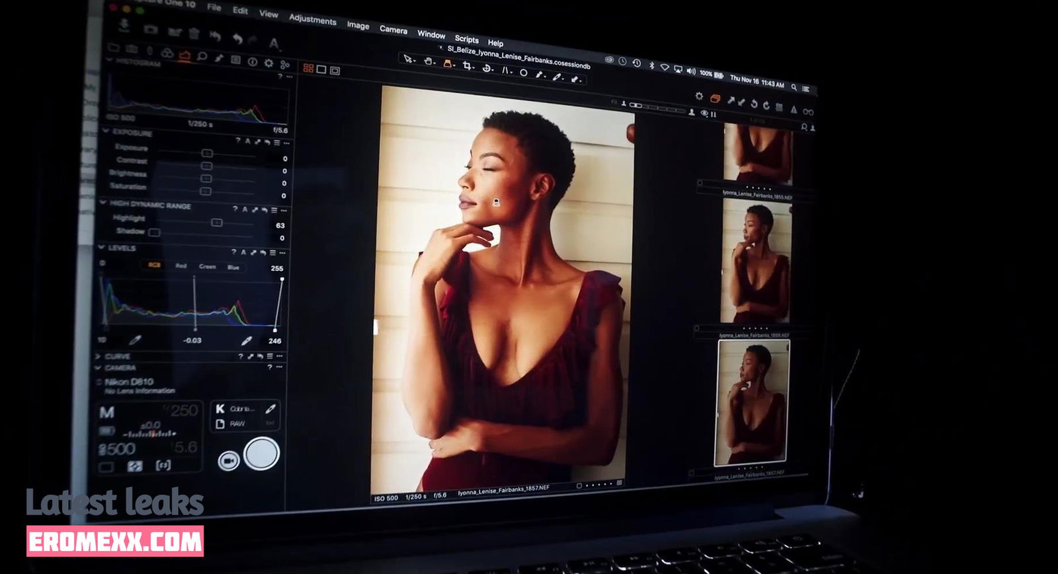The image size is (1058, 574).
Task: Click the Import images arrow icon
Action: [x=124, y=25]
